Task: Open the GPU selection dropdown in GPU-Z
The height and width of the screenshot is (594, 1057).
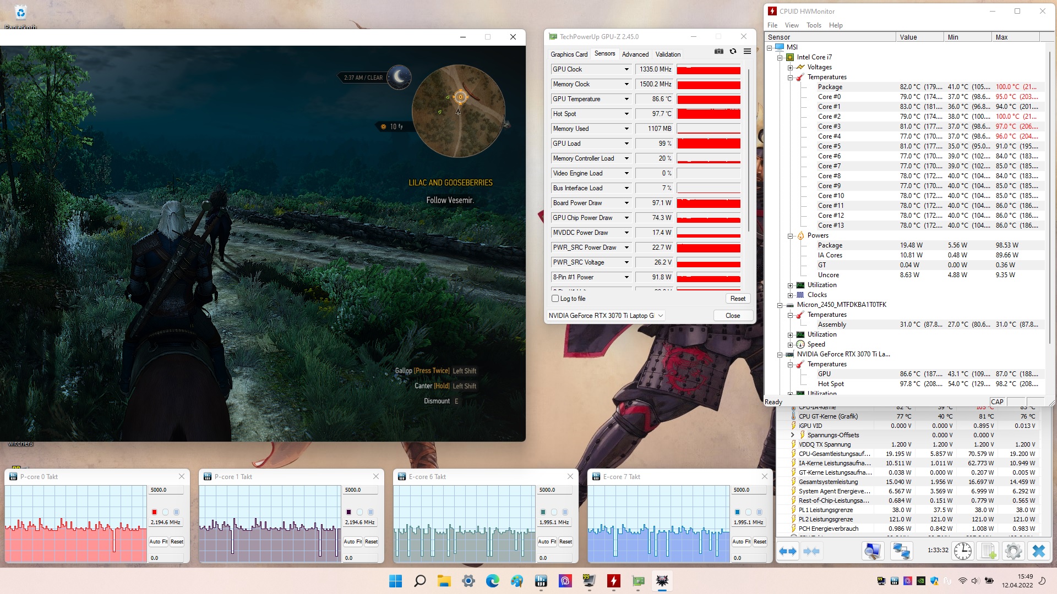Action: pos(660,316)
